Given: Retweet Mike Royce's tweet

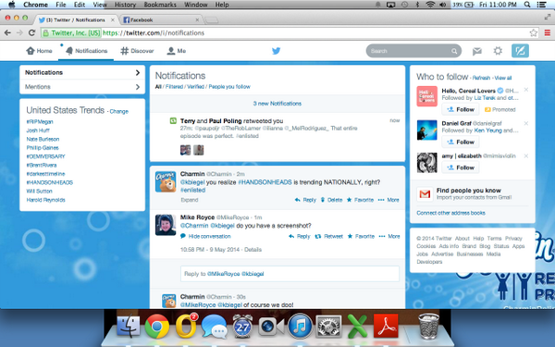Looking at the screenshot, I should (x=328, y=237).
